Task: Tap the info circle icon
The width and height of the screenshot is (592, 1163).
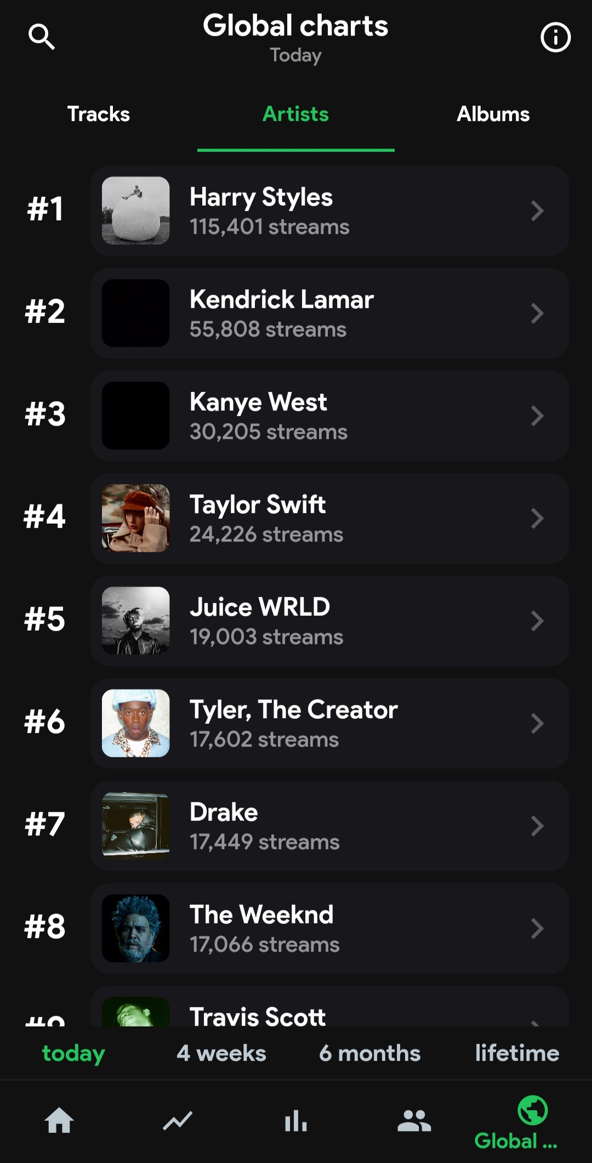Action: (x=555, y=37)
